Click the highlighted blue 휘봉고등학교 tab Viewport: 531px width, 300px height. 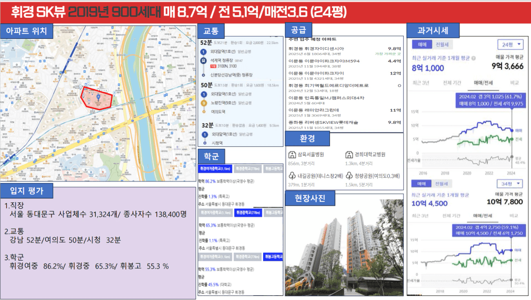click(273, 256)
